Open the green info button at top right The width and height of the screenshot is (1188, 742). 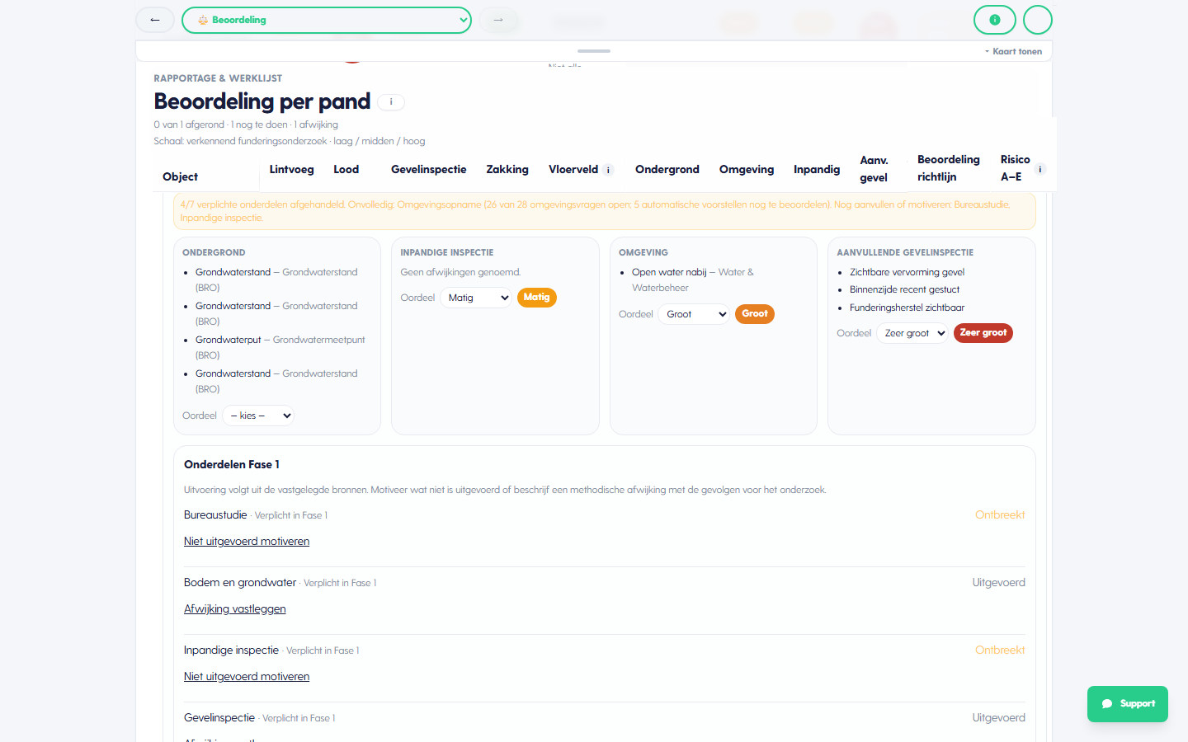pos(995,20)
